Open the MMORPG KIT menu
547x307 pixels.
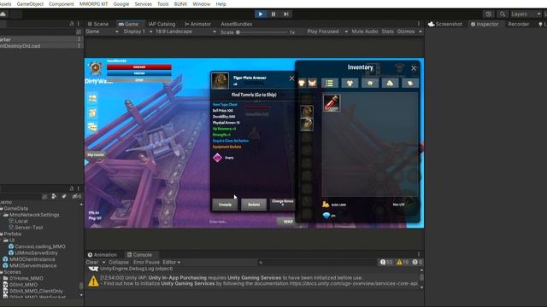pyautogui.click(x=93, y=3)
